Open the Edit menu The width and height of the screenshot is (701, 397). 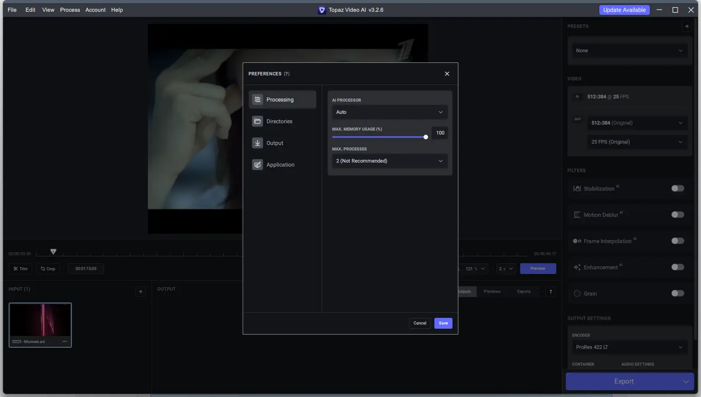[30, 10]
